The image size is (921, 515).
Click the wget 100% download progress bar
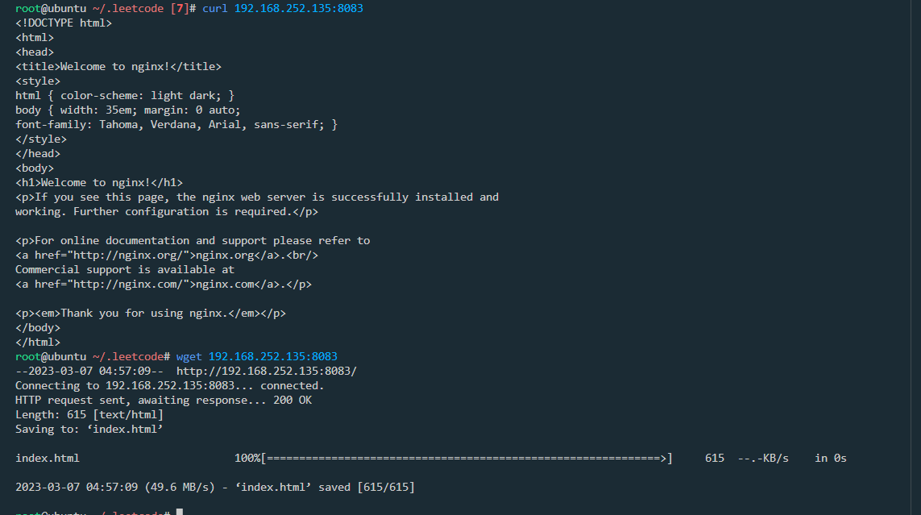click(x=454, y=458)
